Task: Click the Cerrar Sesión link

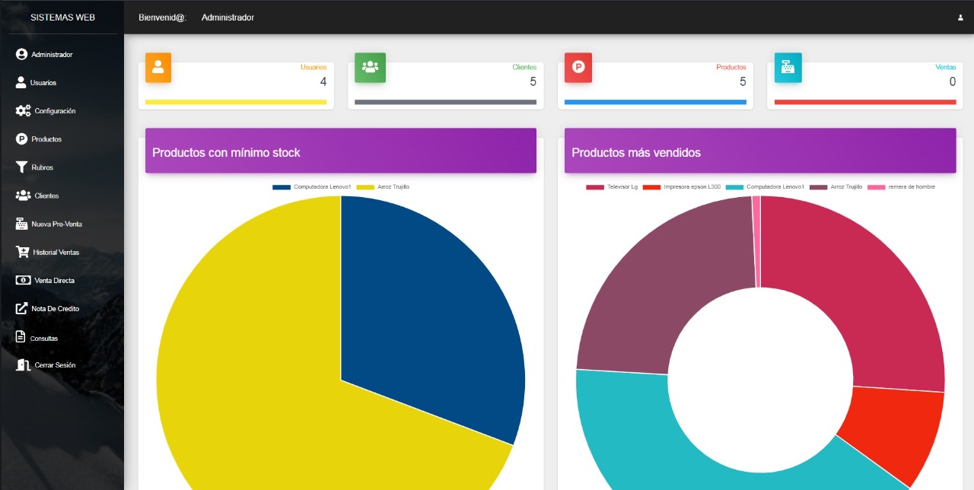Action: [55, 365]
